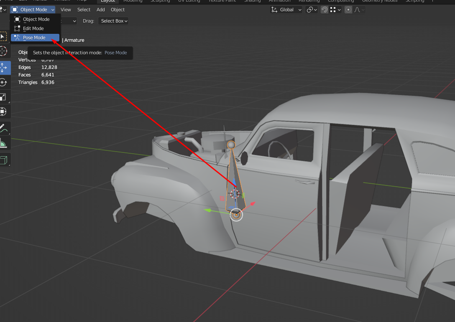The image size is (455, 322).
Task: Toggle snapping magnet icon
Action: [324, 10]
